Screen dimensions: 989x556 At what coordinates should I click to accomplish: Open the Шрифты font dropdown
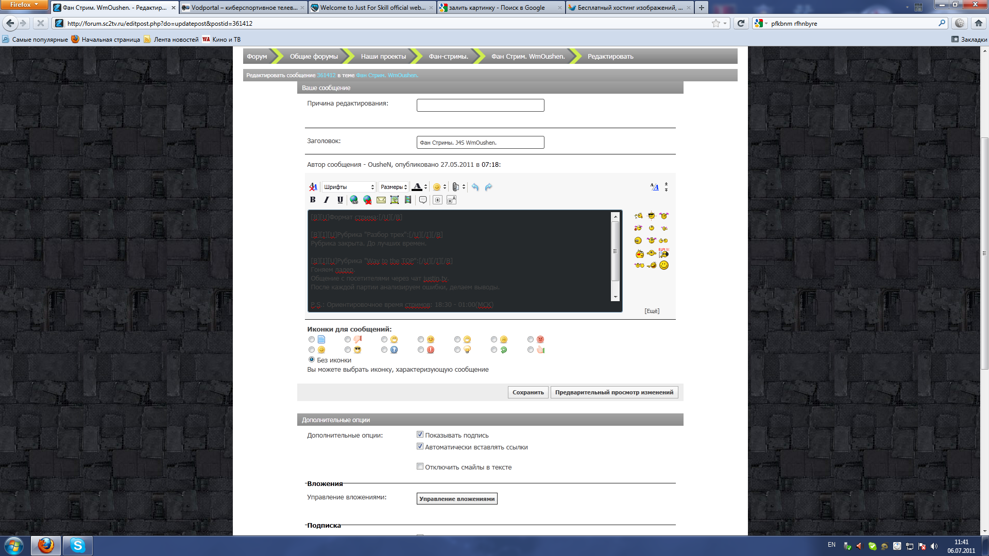(349, 187)
